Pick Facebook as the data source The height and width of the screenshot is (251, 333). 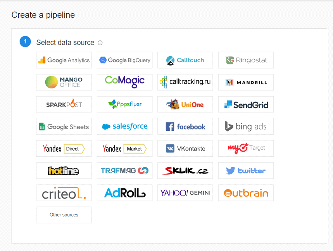(x=185, y=126)
